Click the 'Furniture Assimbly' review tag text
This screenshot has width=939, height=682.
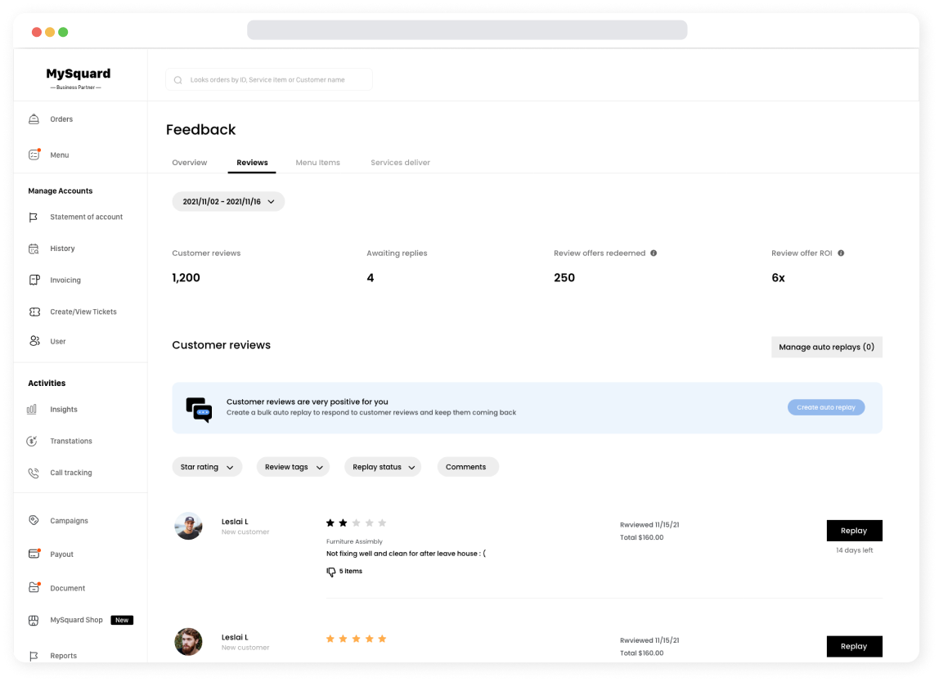click(354, 541)
